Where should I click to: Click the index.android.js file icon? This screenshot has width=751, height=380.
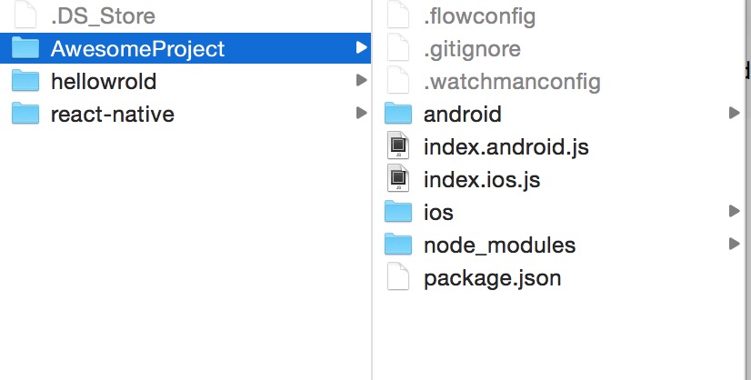click(x=398, y=145)
